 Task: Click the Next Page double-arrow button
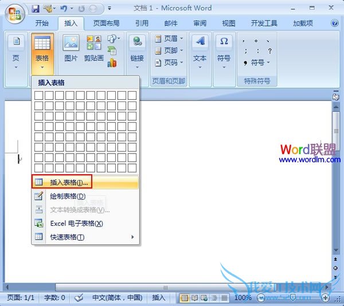click(335, 277)
